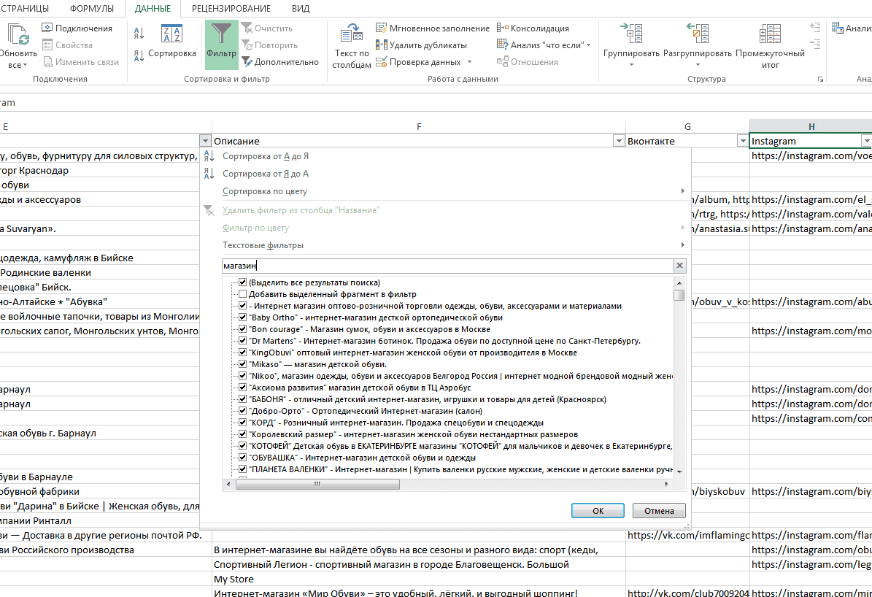Click the filter search field containing магазин
Viewport: 872px width, 597px height.
pos(448,266)
